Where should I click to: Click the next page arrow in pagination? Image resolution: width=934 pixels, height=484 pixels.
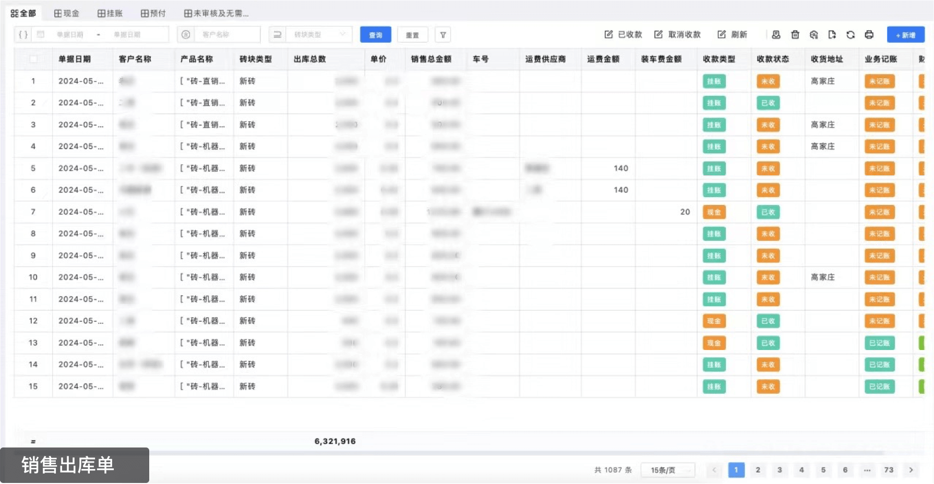911,470
